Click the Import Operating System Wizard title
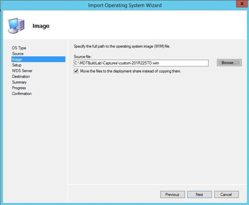Image resolution: width=249 pixels, height=205 pixels. [x=125, y=5]
